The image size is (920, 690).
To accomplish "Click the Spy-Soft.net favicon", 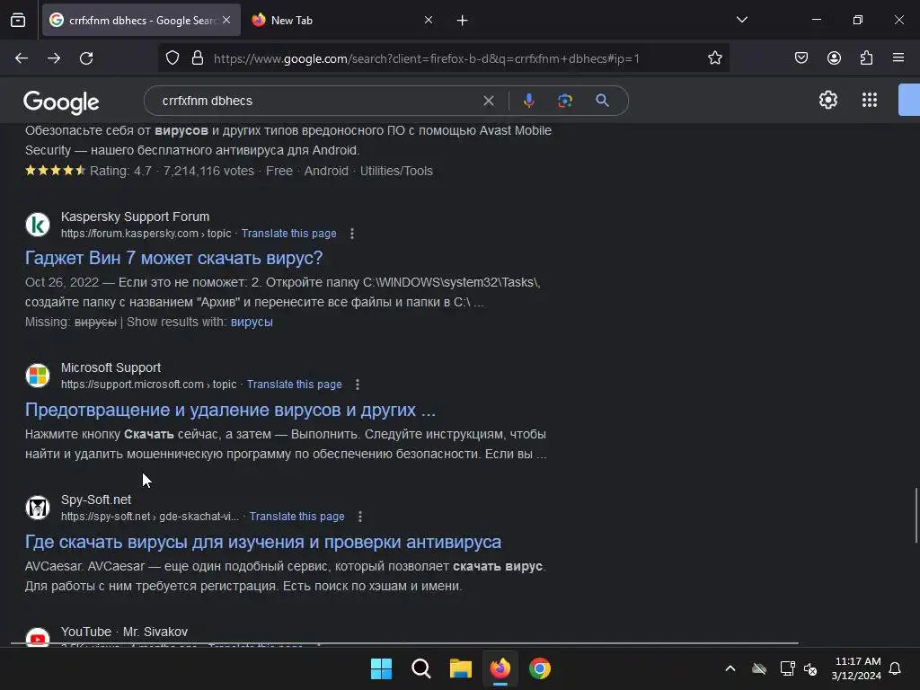I will 38,508.
